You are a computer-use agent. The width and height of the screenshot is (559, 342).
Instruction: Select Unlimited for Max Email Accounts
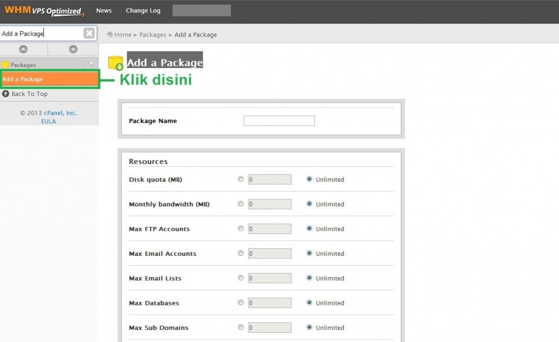(310, 253)
